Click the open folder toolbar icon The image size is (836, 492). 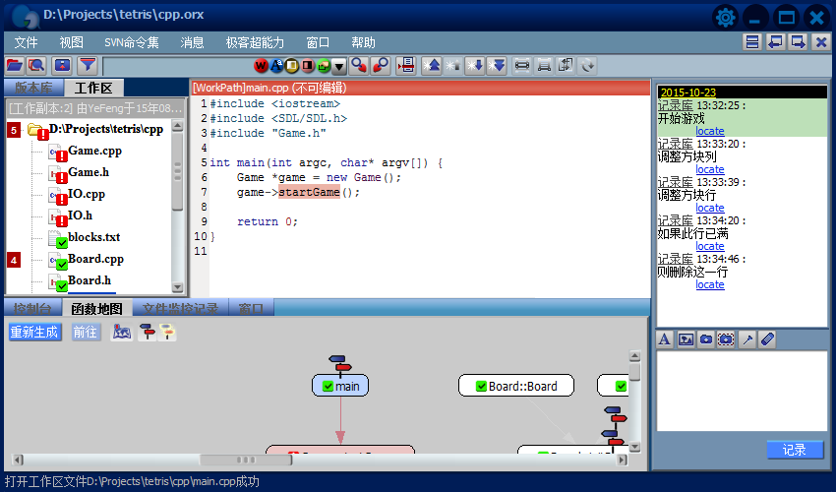(x=15, y=66)
